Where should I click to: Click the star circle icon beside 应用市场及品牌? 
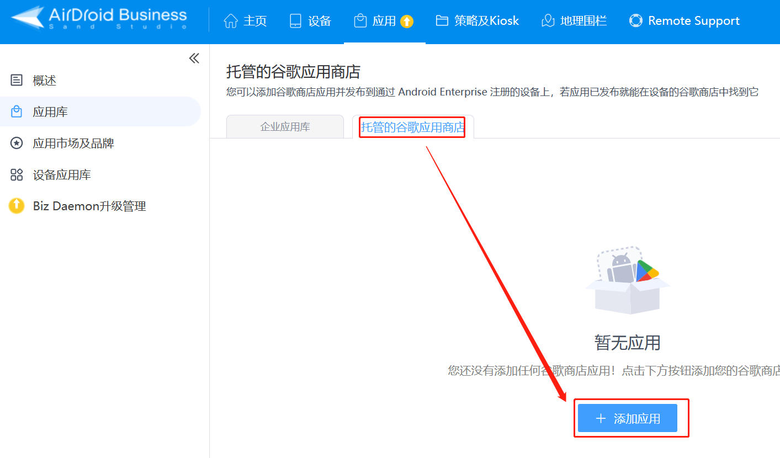pyautogui.click(x=17, y=143)
